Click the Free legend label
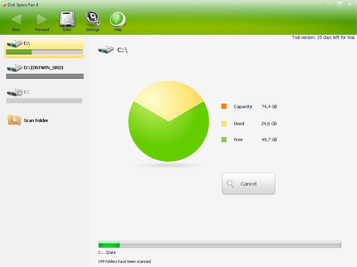357x267 pixels. point(238,139)
